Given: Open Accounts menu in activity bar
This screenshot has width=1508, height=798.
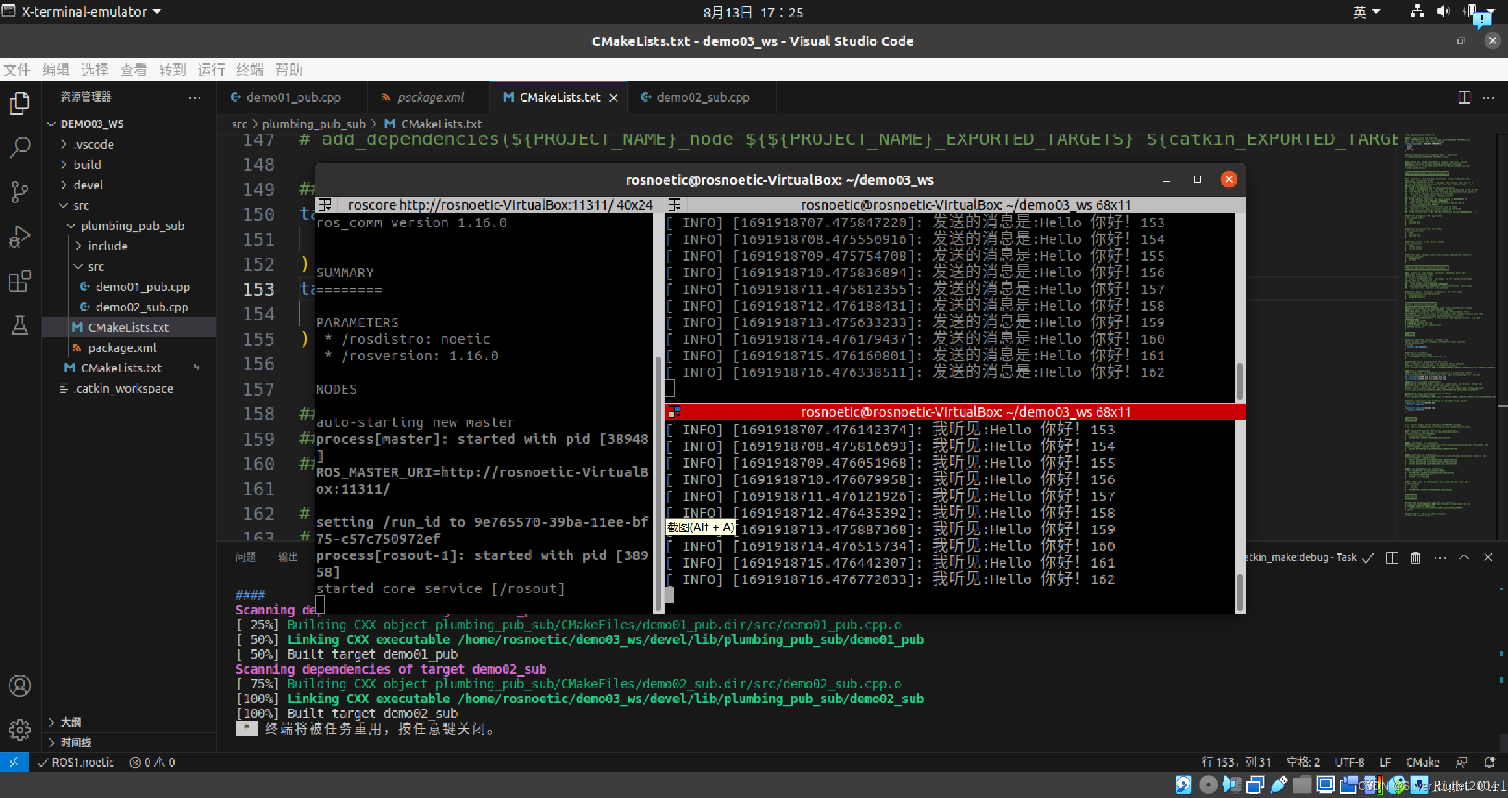Looking at the screenshot, I should [x=20, y=686].
